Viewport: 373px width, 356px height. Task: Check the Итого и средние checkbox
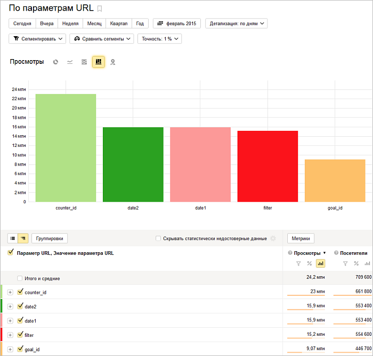pos(20,278)
